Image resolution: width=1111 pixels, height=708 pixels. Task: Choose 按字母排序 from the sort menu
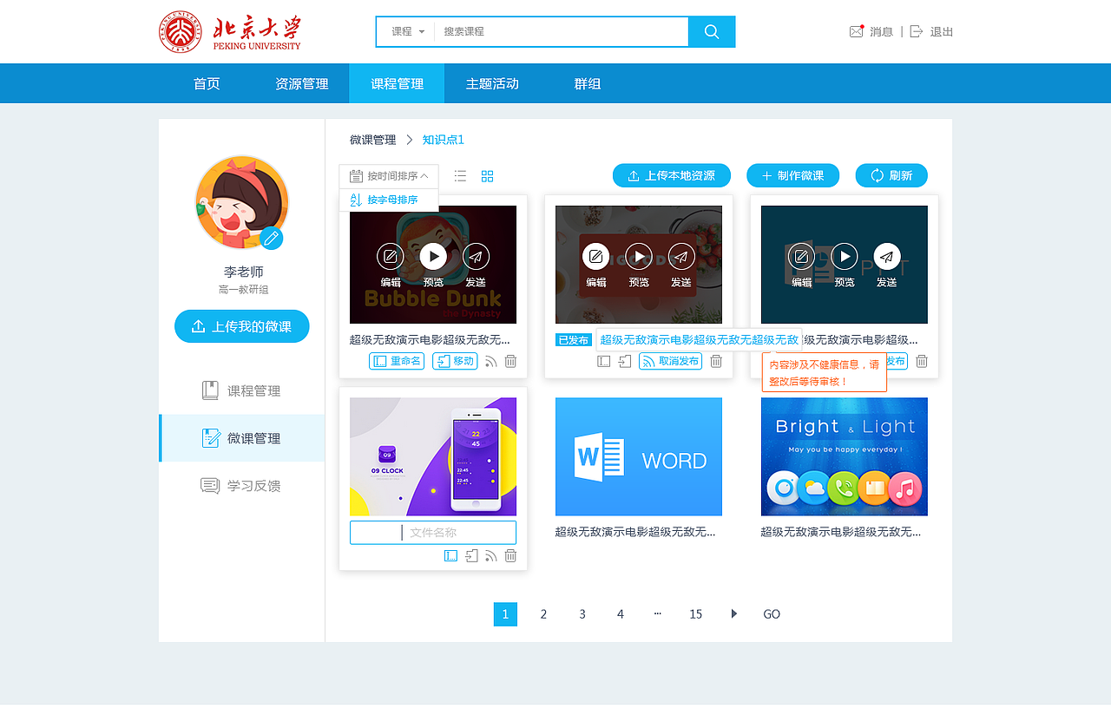point(389,200)
